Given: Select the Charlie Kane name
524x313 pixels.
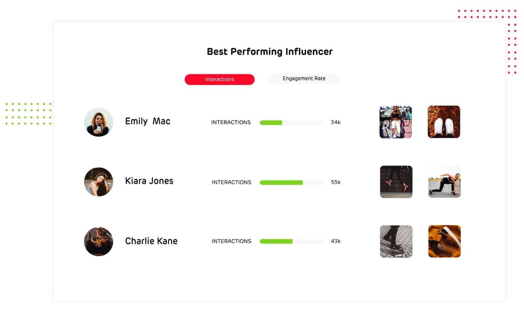Looking at the screenshot, I should coord(151,241).
